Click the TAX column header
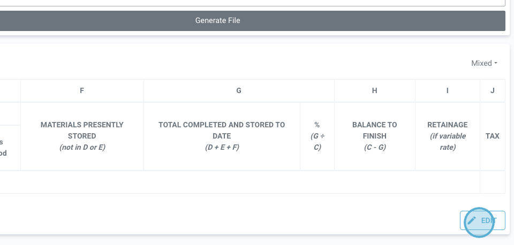This screenshot has width=514, height=245. pyautogui.click(x=493, y=136)
